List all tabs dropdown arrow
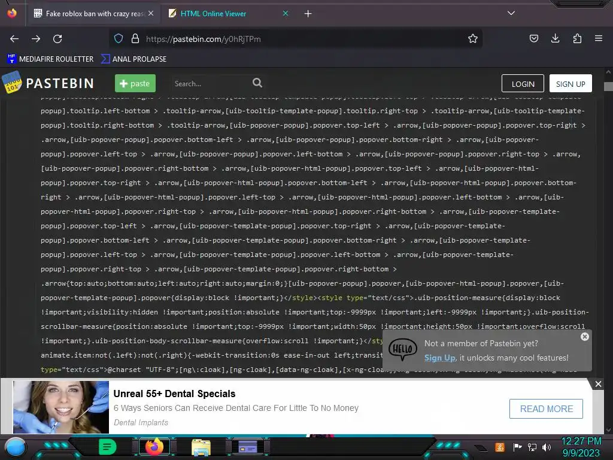613x460 pixels. point(511,13)
